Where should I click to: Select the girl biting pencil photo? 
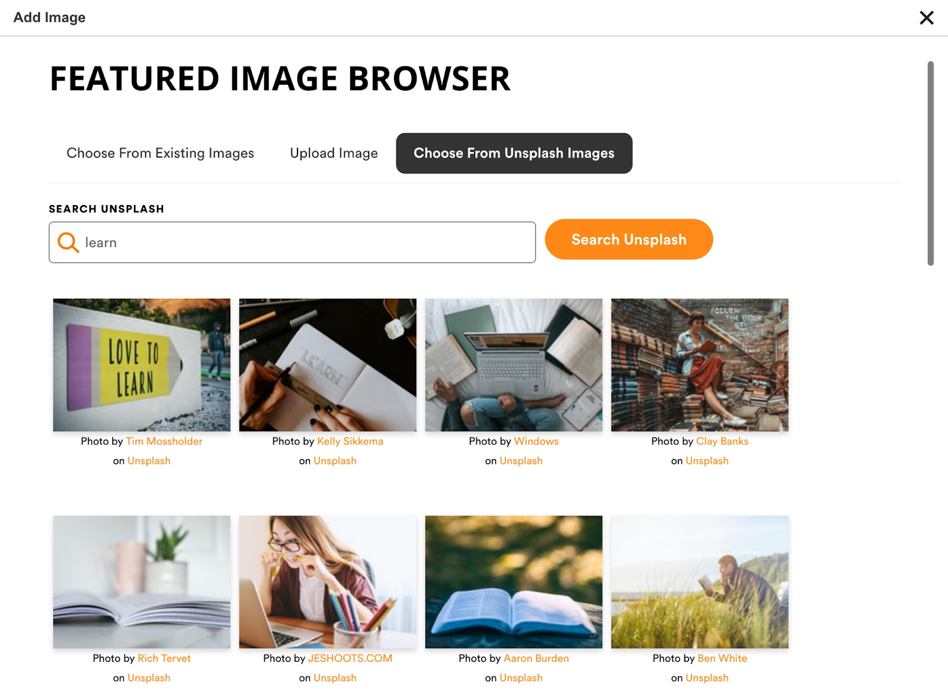click(328, 582)
